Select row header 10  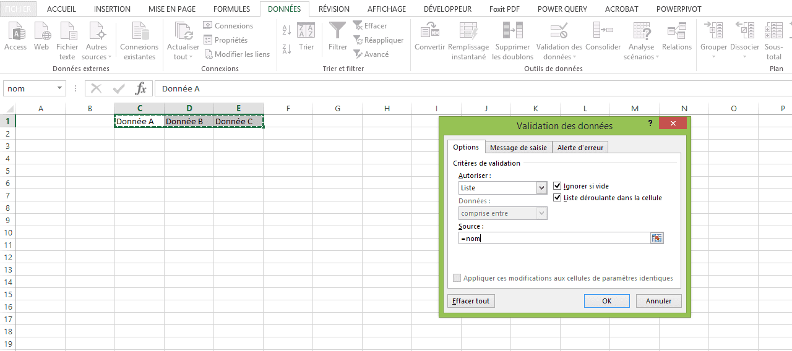pos(7,232)
